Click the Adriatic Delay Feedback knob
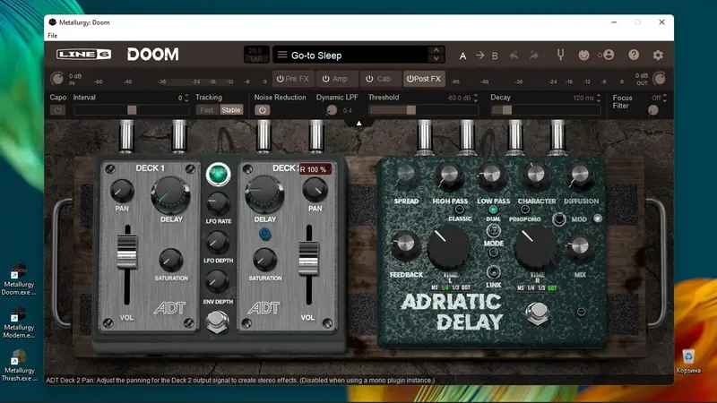 click(404, 245)
